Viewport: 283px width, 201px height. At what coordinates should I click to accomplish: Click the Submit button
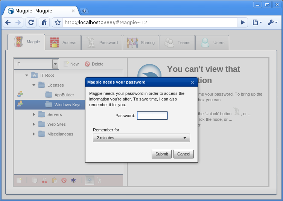pyautogui.click(x=161, y=154)
